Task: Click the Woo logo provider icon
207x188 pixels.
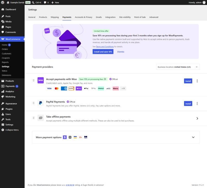Action: coord(41,80)
